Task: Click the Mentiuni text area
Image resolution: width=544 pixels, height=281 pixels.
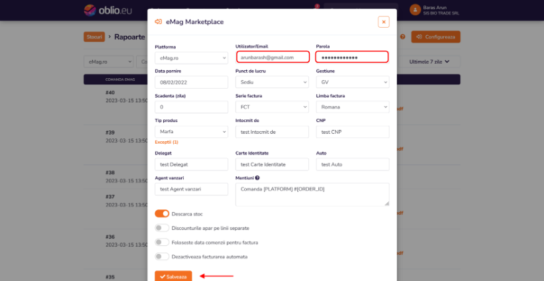Action: [312, 194]
